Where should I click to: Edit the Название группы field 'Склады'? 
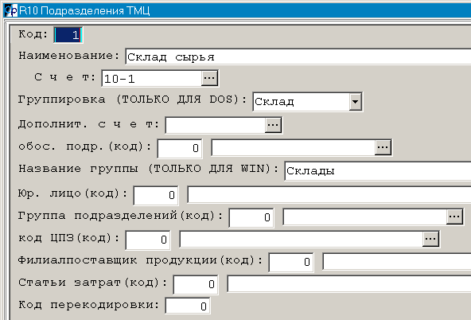[378, 171]
